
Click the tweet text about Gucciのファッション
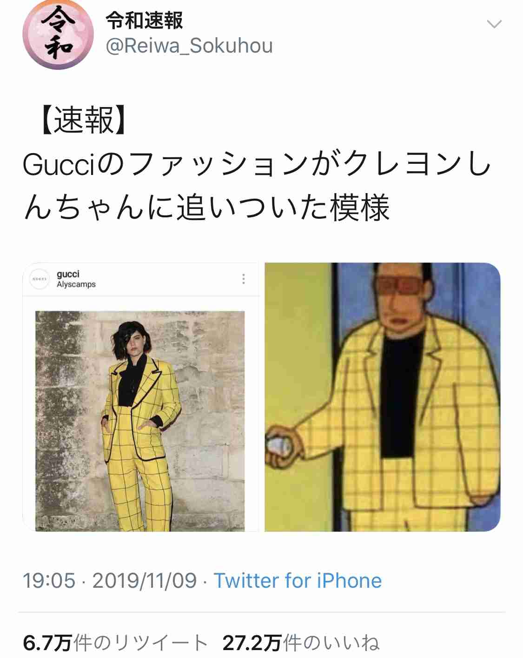pyautogui.click(x=257, y=186)
